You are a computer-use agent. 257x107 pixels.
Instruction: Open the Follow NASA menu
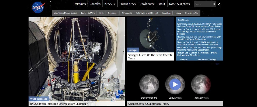pos(127,4)
